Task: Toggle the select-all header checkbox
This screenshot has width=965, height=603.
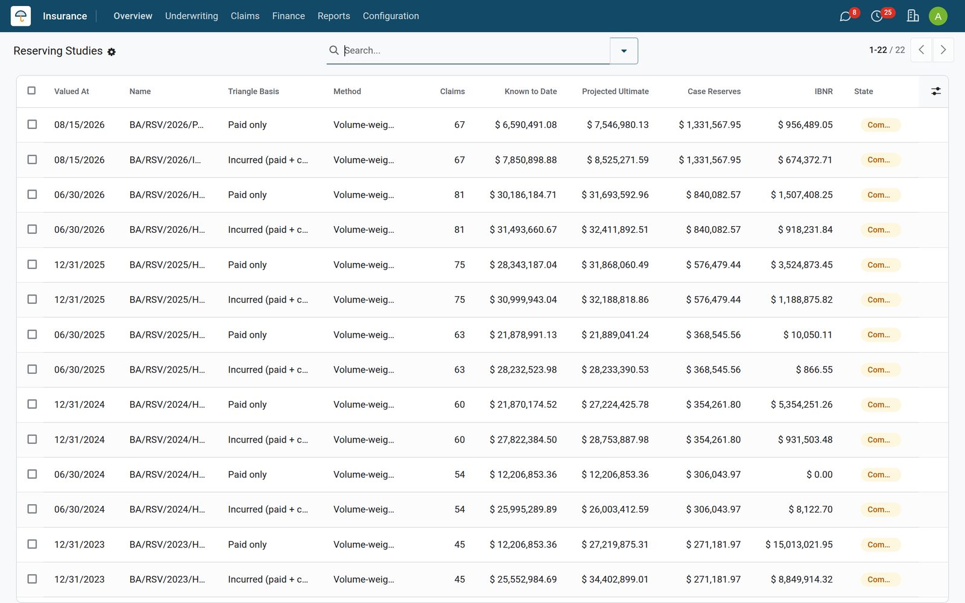Action: pos(32,90)
